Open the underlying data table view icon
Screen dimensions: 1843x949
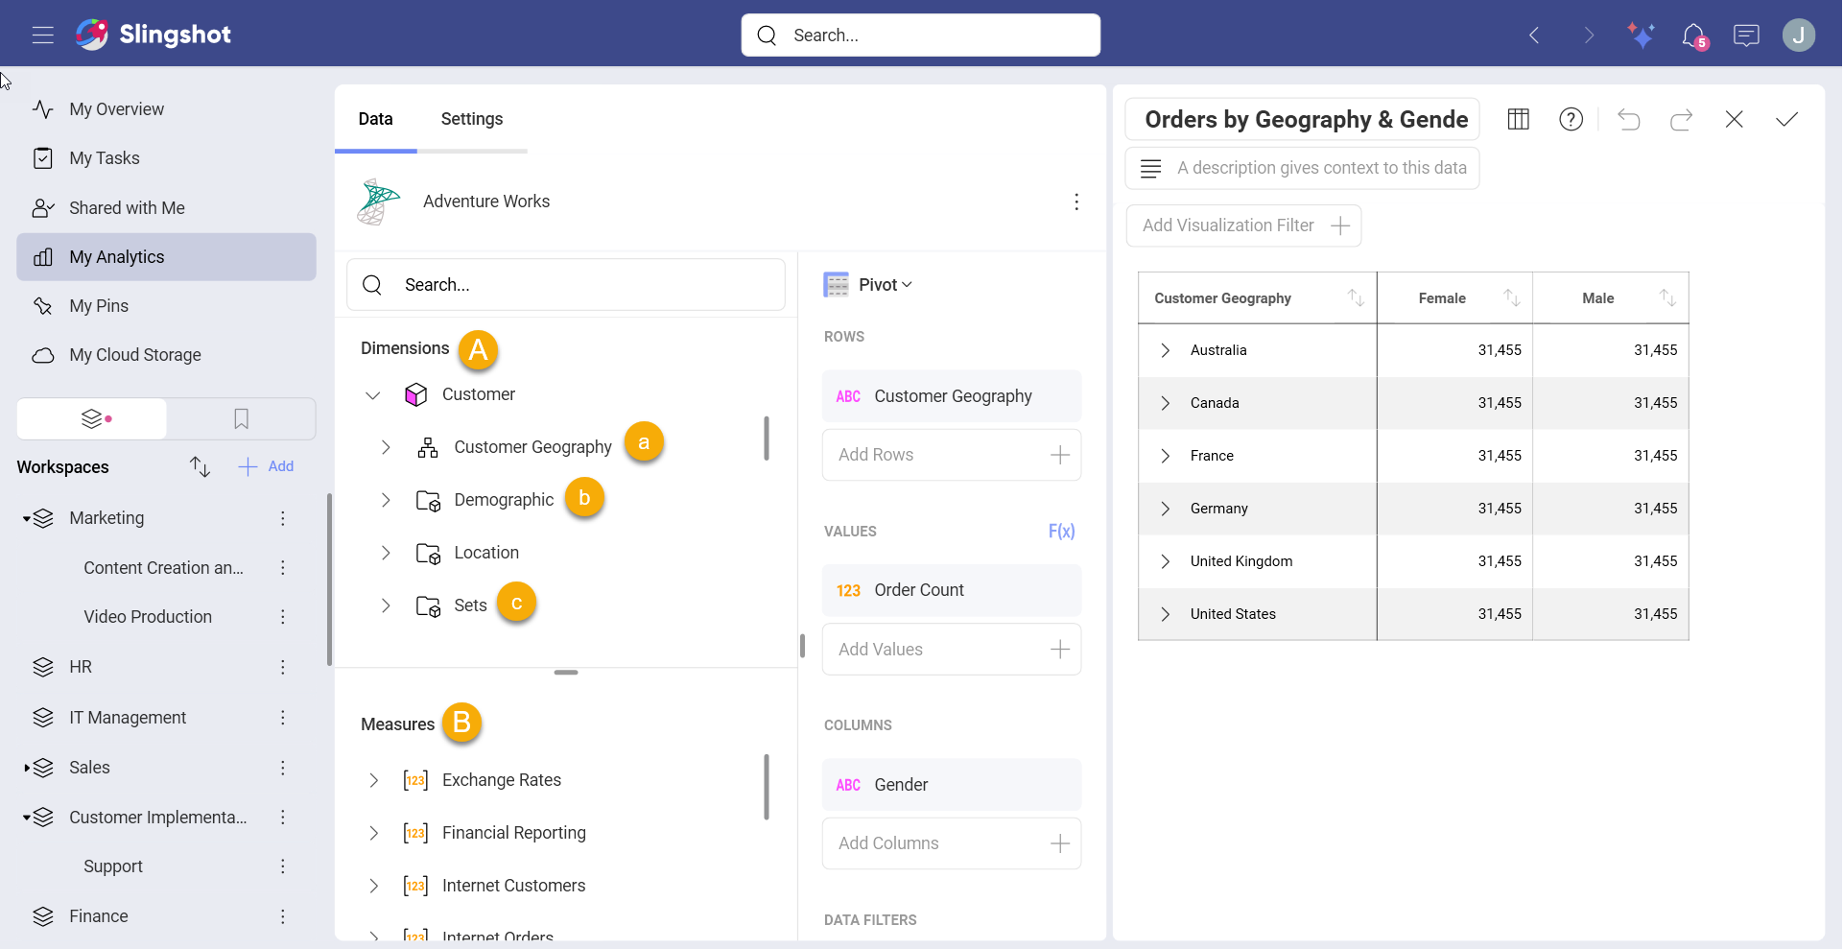pos(1518,119)
